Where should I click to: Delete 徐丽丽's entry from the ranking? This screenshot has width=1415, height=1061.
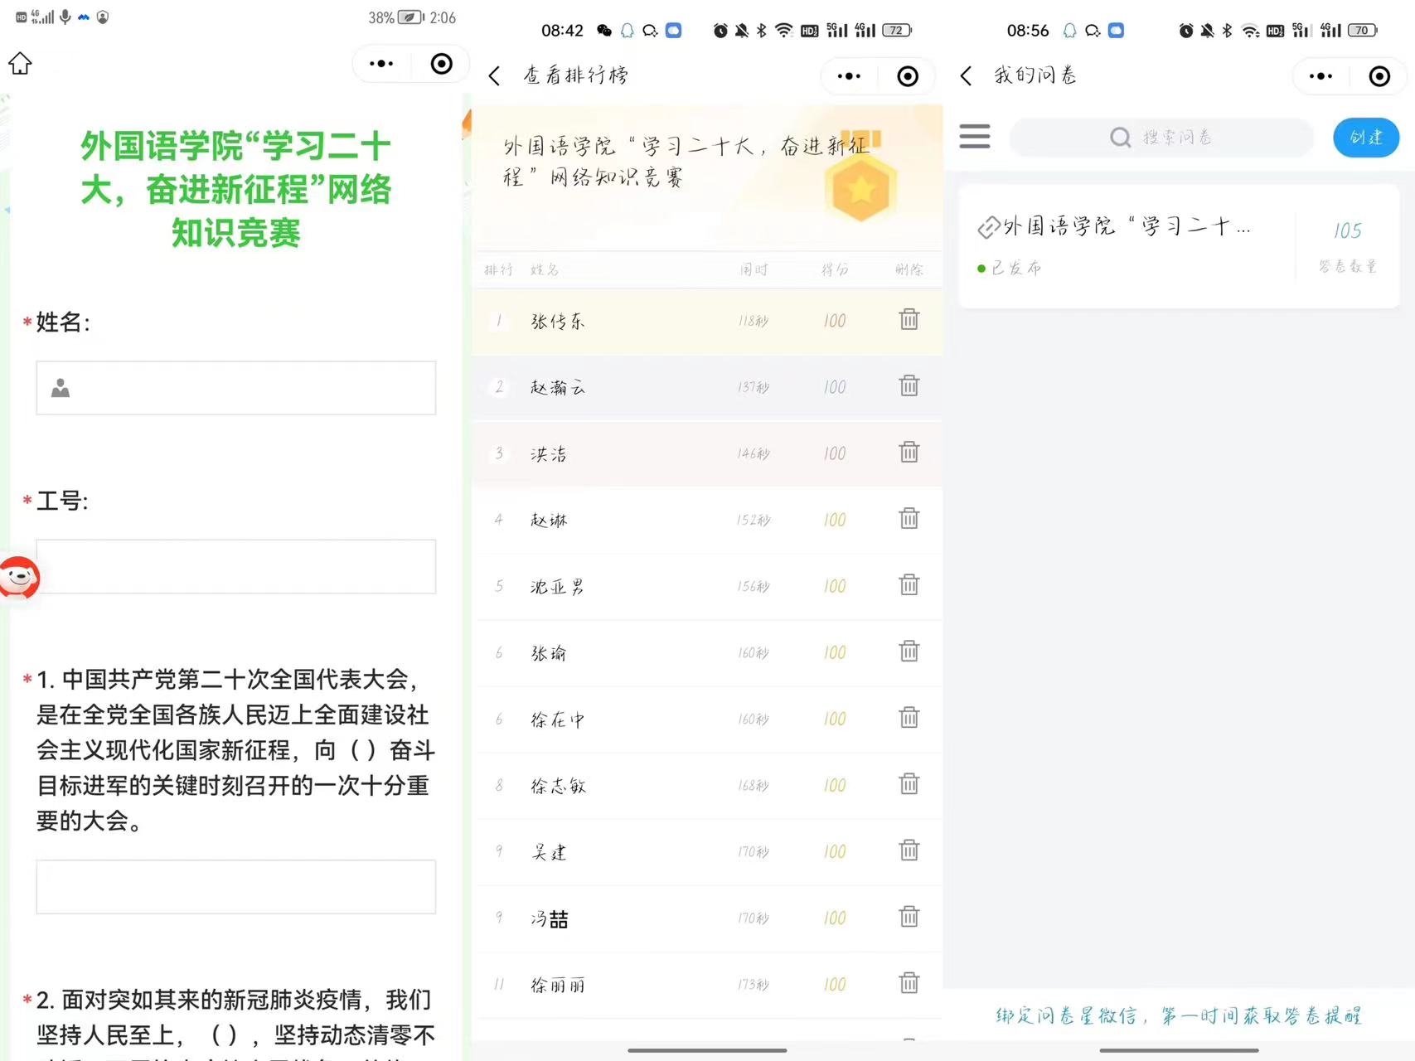[x=909, y=983]
